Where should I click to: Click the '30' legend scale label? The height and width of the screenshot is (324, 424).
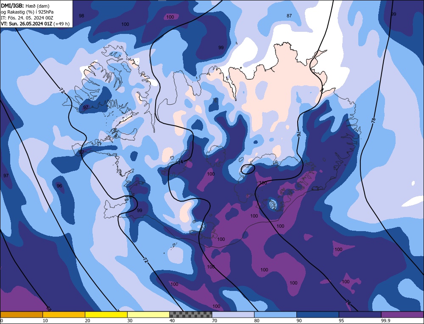130,321
